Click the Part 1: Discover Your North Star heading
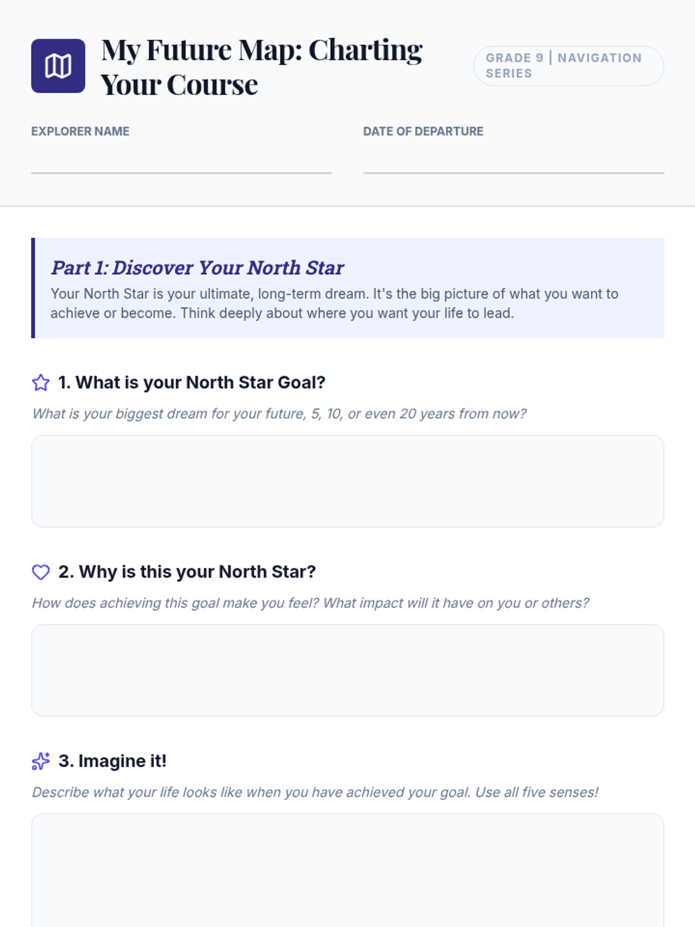 click(197, 268)
